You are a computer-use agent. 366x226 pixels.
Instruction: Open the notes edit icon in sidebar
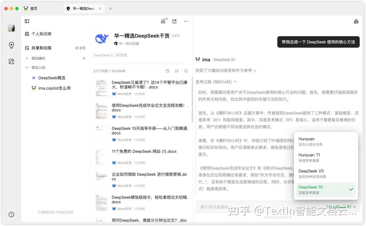point(12,61)
